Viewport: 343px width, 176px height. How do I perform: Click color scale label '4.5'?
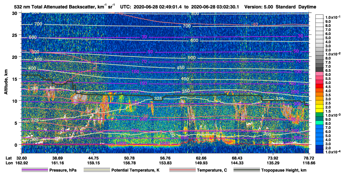[x=328, y=87]
